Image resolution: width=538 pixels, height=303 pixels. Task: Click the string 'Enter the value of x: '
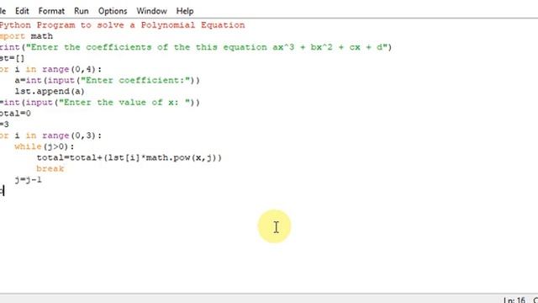click(x=124, y=103)
